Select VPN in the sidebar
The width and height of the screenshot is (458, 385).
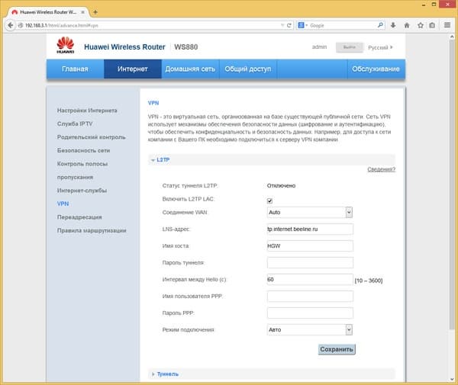pos(63,204)
